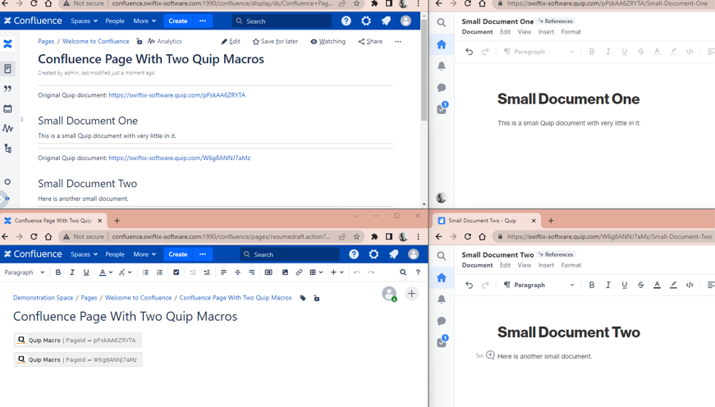
Task: Open insert more content plus dropdown in editor
Action: pos(337,272)
